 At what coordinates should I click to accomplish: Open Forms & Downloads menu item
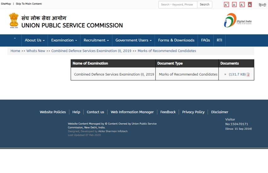[176, 40]
